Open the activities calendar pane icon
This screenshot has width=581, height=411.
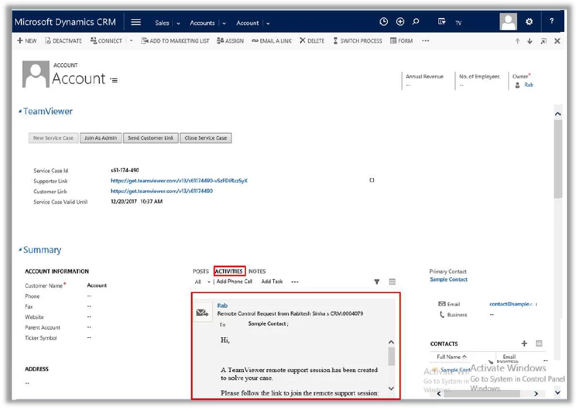(391, 282)
